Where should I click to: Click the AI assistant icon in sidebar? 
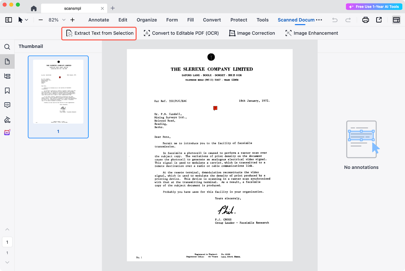tap(7, 132)
